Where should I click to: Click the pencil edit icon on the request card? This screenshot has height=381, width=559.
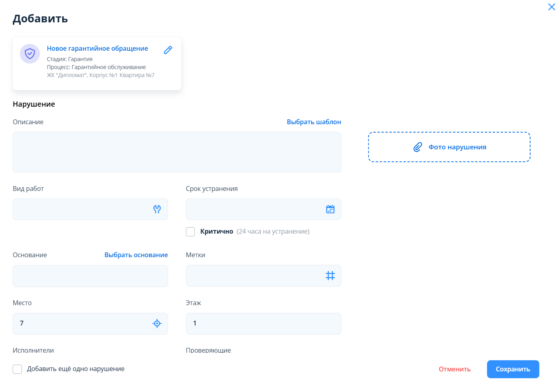(x=168, y=50)
